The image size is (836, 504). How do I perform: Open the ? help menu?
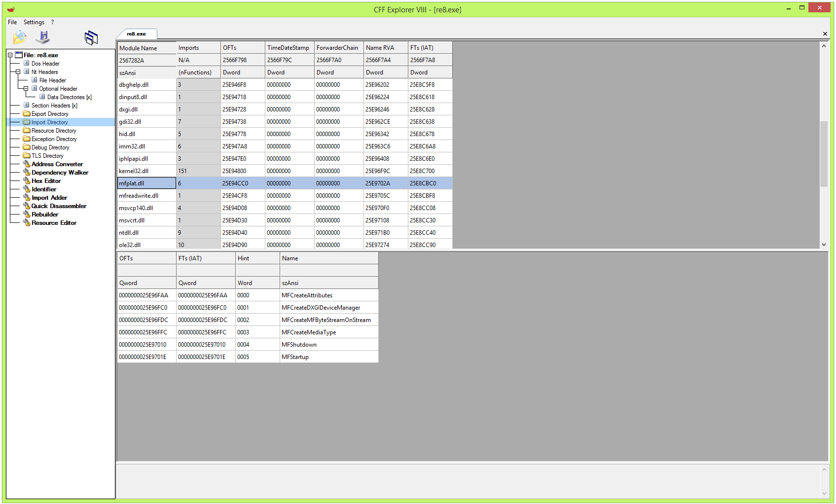[x=52, y=22]
